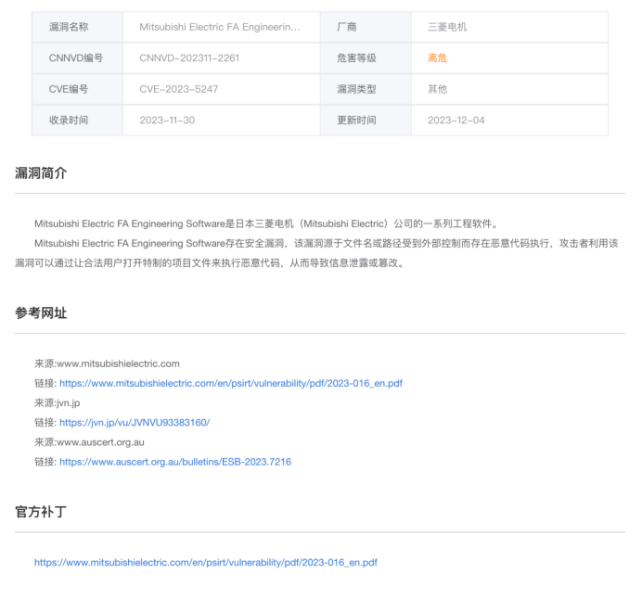This screenshot has height=599, width=642.
Task: Click the CNNVD编号 label cell
Action: 77,58
